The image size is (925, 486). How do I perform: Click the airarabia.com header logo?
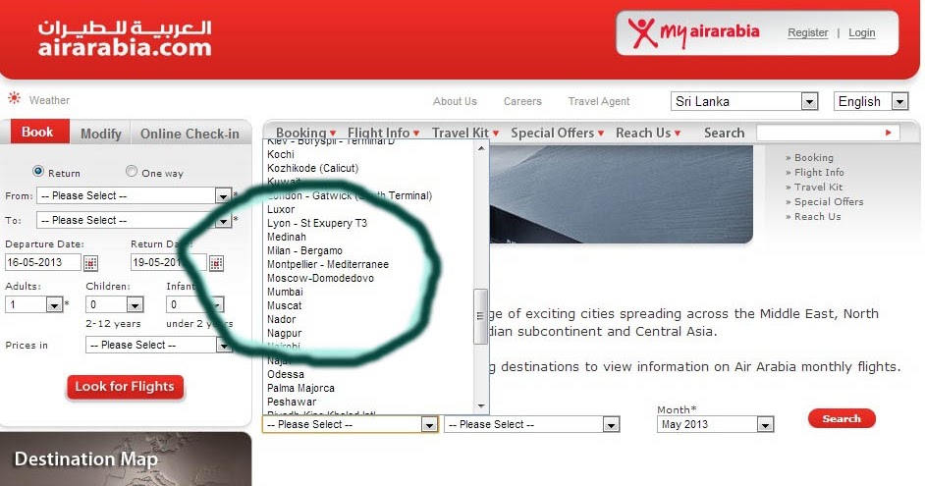(x=125, y=39)
